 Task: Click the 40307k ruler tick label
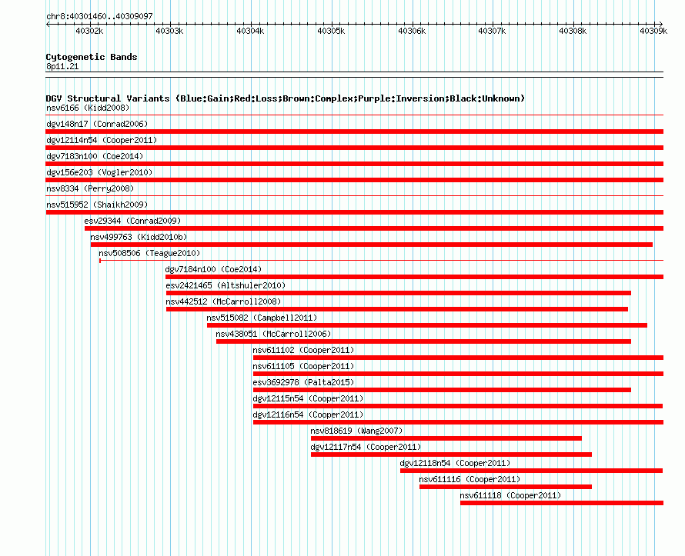coord(492,31)
